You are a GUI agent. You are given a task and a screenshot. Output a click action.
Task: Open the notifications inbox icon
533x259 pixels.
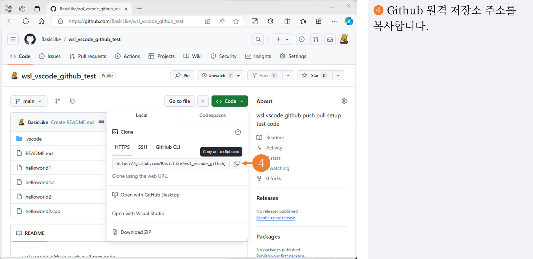330,39
